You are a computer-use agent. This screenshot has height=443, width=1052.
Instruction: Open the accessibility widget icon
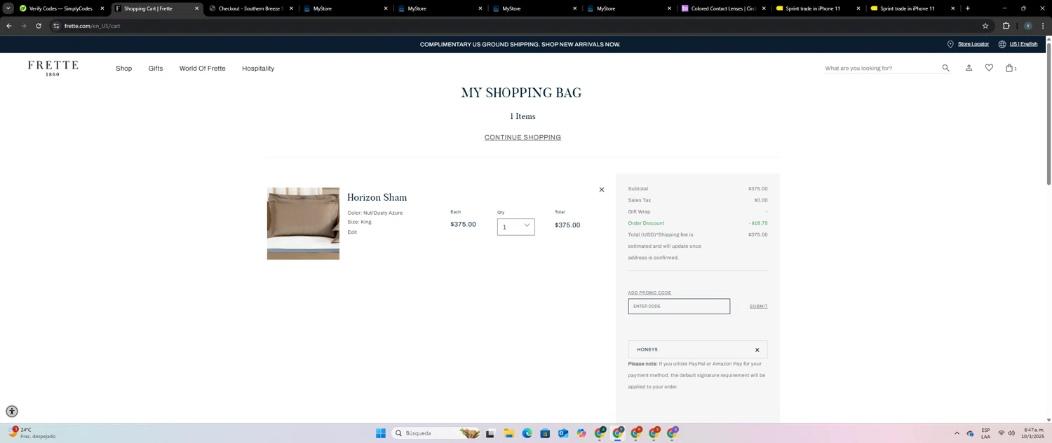click(x=11, y=412)
